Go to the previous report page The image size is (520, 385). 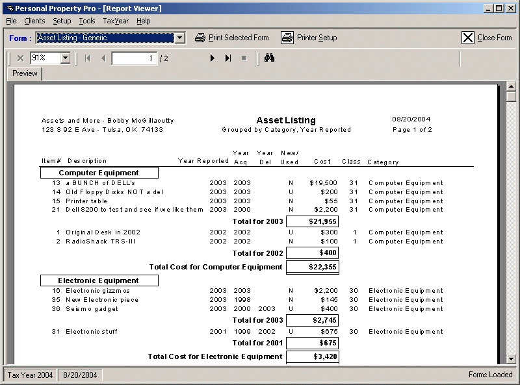click(103, 58)
